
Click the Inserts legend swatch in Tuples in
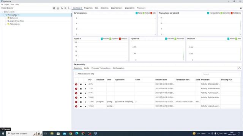click(102, 39)
